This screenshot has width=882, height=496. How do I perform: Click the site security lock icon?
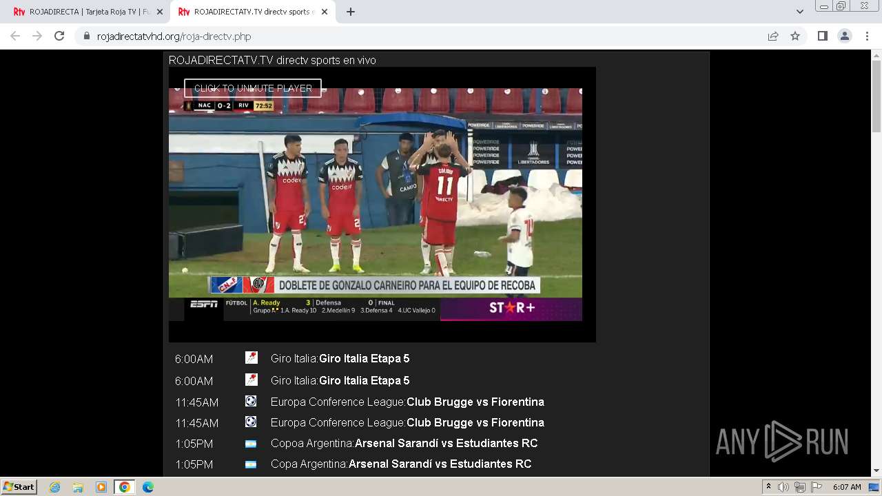click(x=86, y=37)
